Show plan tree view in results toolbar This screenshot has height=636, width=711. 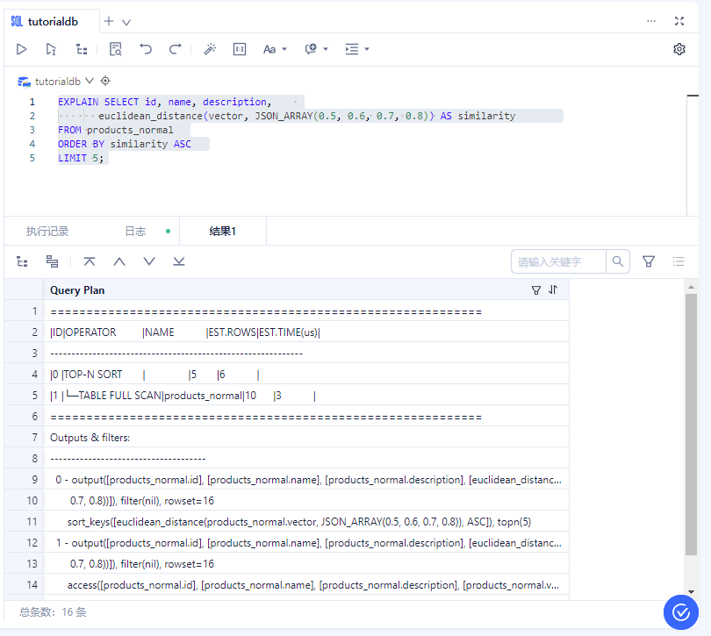click(x=22, y=261)
